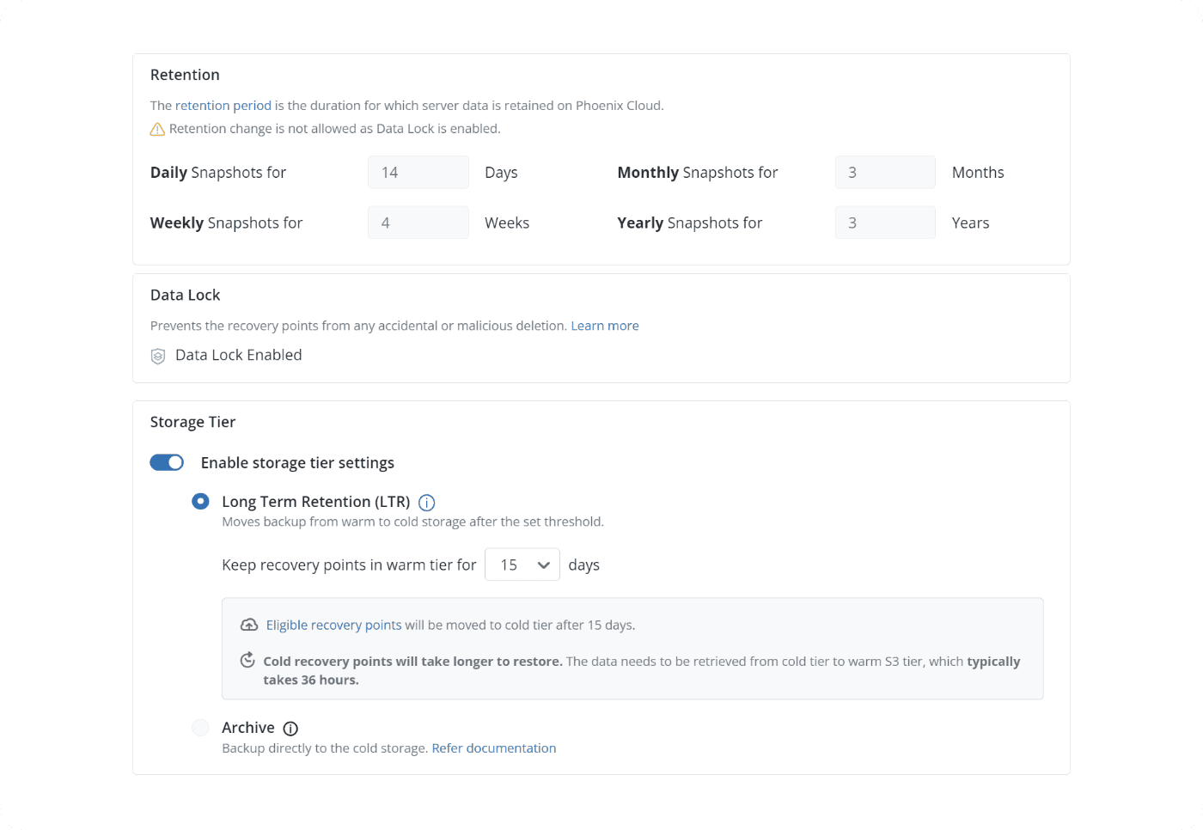Screen dimensions: 1203x830
Task: Click the Eligible recovery points link
Action: [x=333, y=625]
